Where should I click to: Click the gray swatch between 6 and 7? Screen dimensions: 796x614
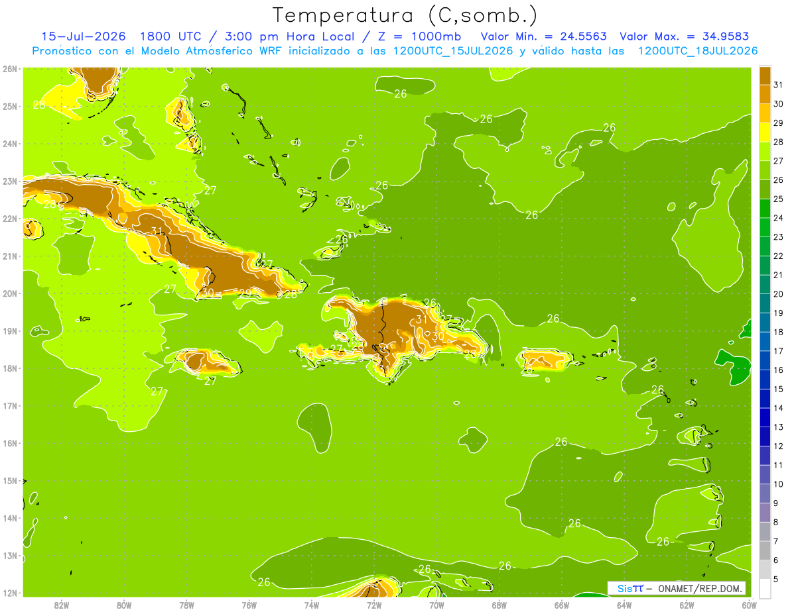765,550
